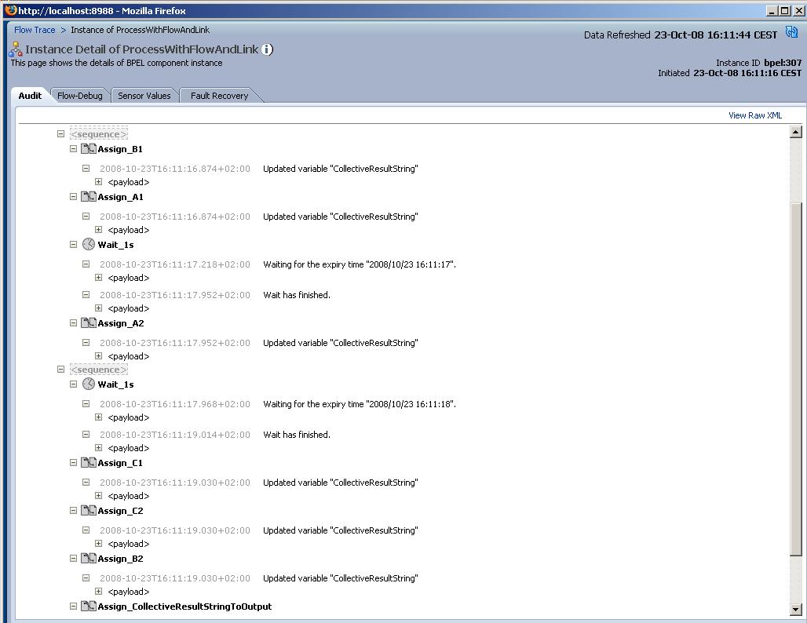Expand payload under Assign_C2
Screen dimensions: 807x623
tap(98, 543)
